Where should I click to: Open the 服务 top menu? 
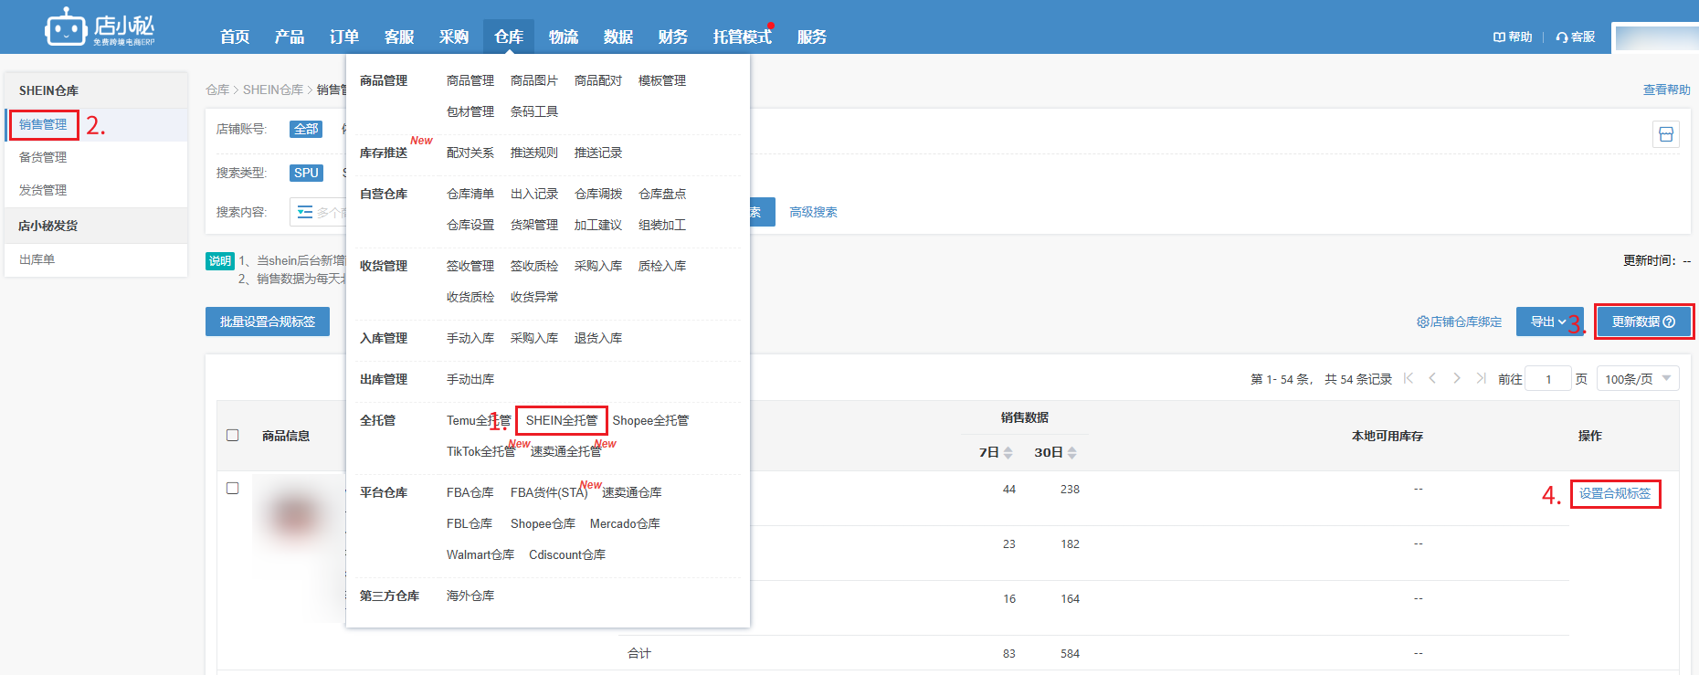tap(812, 37)
